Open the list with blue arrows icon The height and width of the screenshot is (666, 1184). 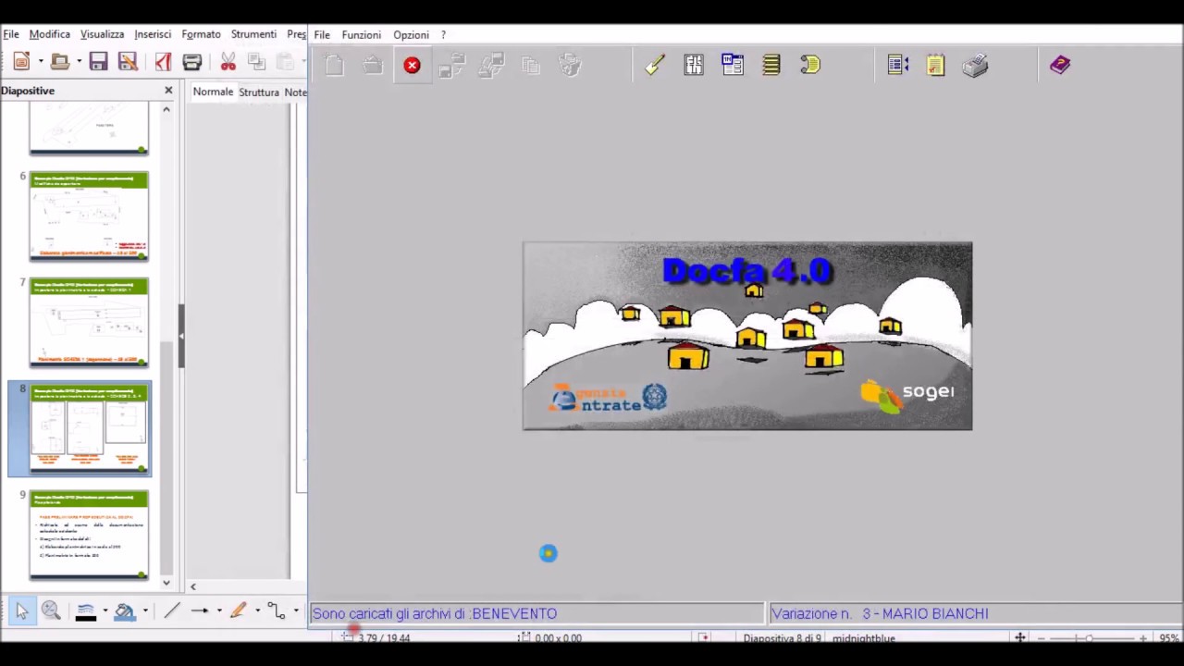point(897,65)
